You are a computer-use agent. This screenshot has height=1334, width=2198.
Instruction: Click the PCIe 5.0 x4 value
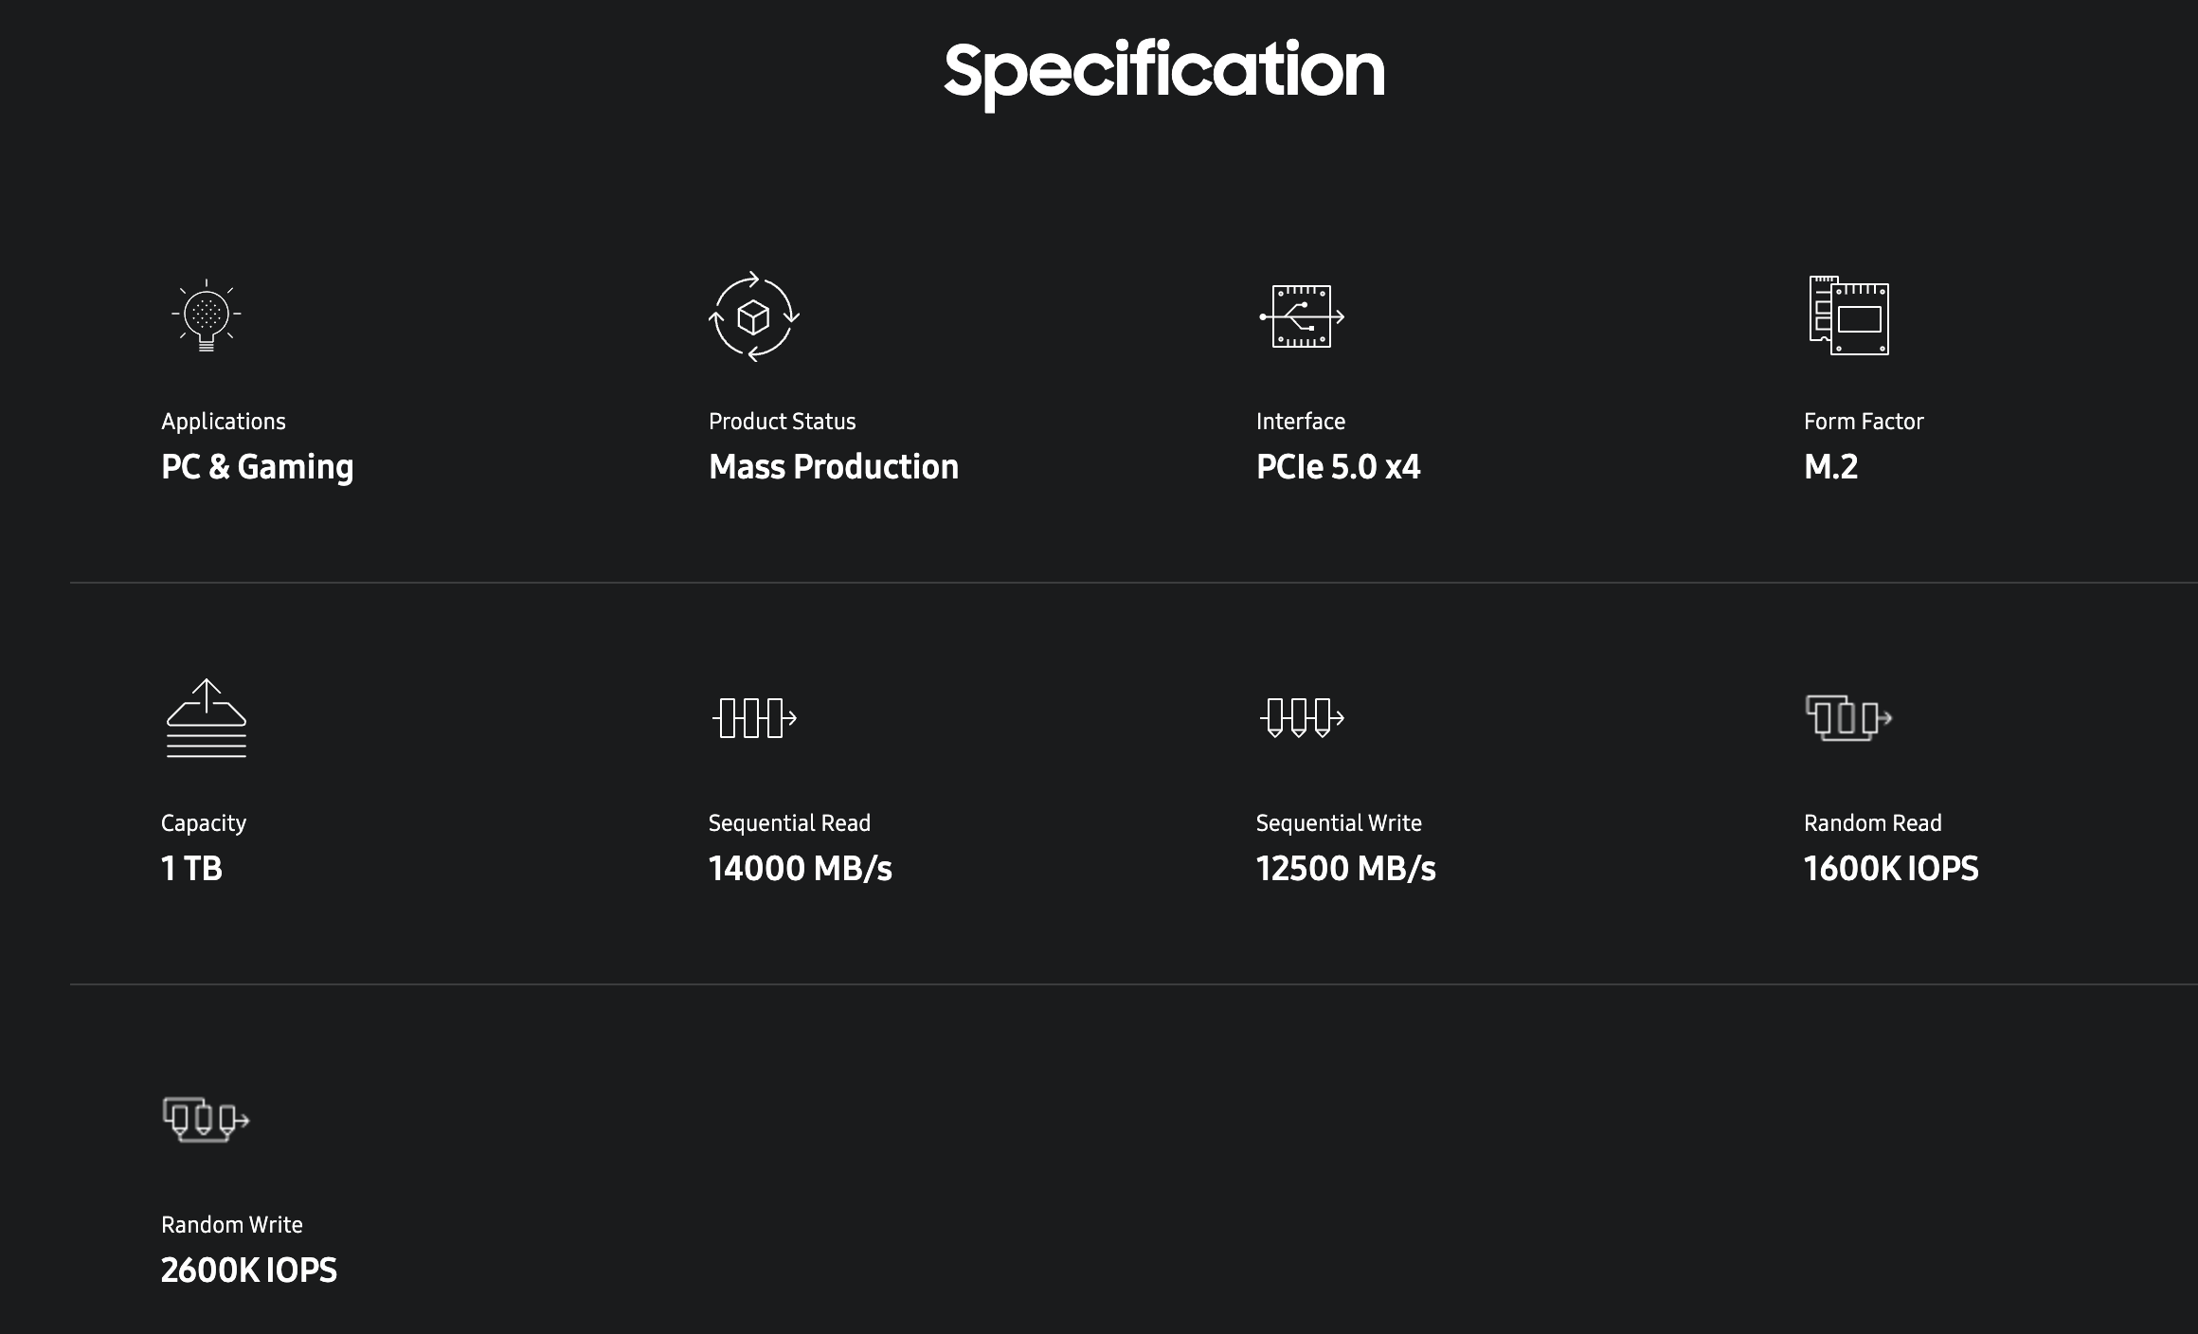click(x=1338, y=466)
